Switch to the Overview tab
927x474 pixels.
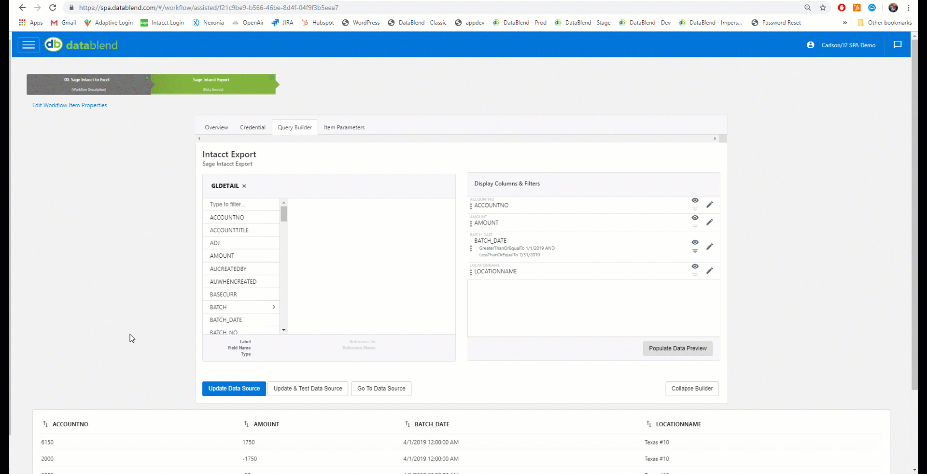click(216, 127)
